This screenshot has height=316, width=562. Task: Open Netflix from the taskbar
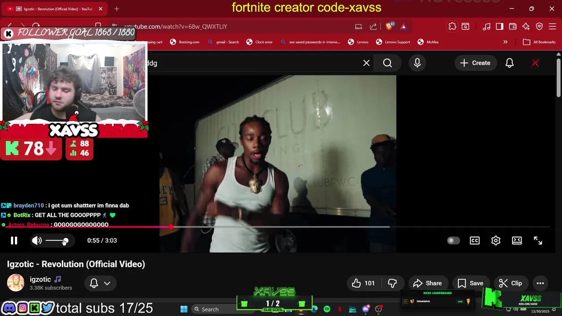click(x=340, y=309)
